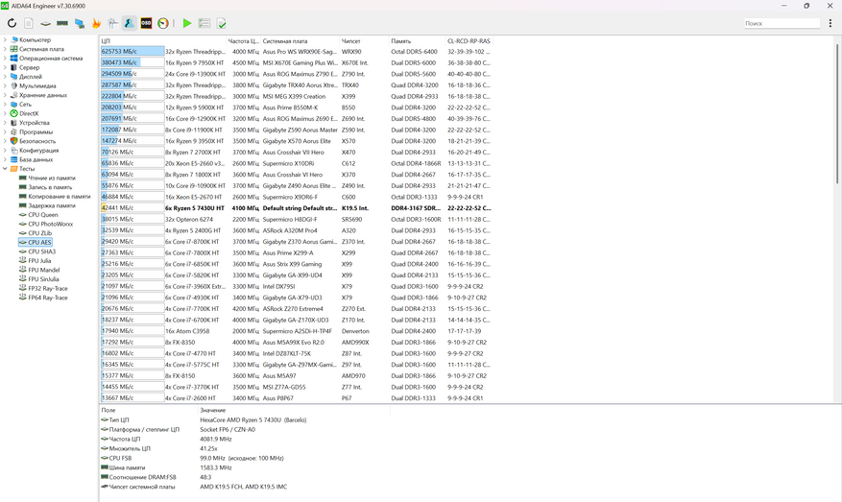This screenshot has width=842, height=502.
Task: Expand the Операционная система tree node
Action: pos(5,58)
